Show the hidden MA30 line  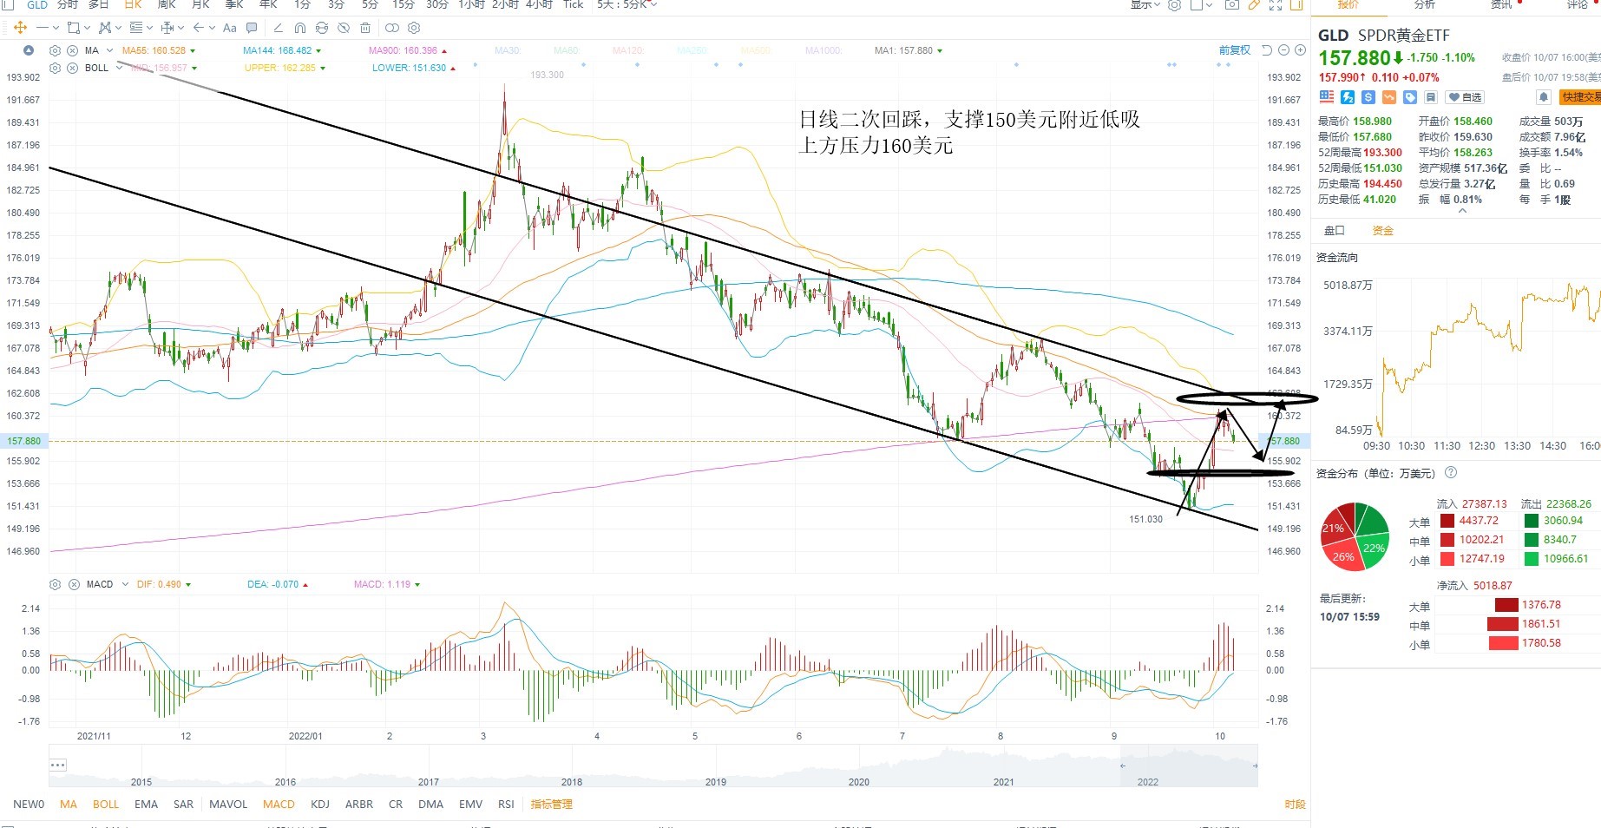pos(508,50)
